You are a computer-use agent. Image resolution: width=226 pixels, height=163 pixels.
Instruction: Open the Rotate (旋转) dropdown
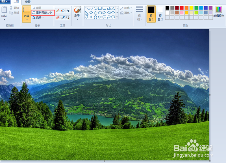pyautogui.click(x=38, y=17)
